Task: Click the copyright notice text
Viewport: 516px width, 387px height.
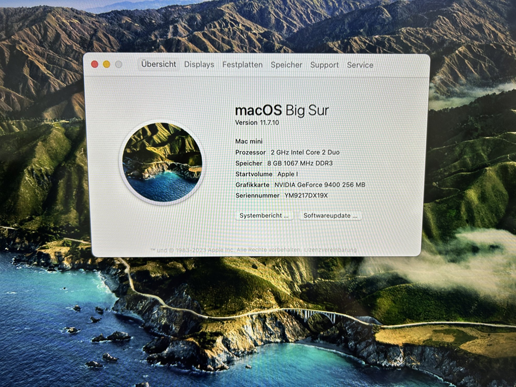Action: 226,250
